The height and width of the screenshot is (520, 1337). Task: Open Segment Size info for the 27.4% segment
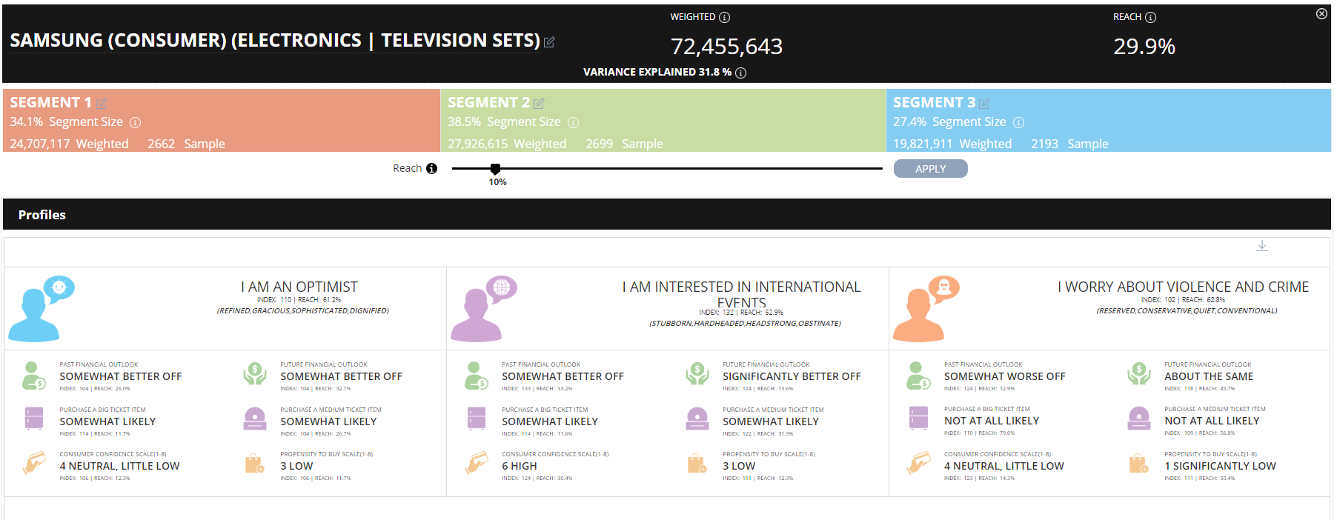[x=1018, y=122]
